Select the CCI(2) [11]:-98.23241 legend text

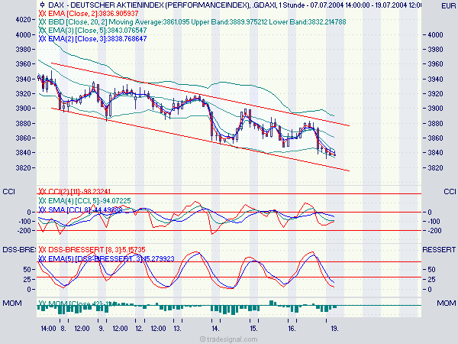(79, 192)
